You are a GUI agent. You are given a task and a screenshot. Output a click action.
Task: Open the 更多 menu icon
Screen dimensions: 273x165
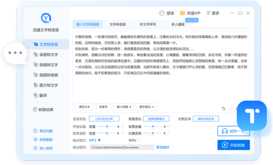click(x=208, y=13)
